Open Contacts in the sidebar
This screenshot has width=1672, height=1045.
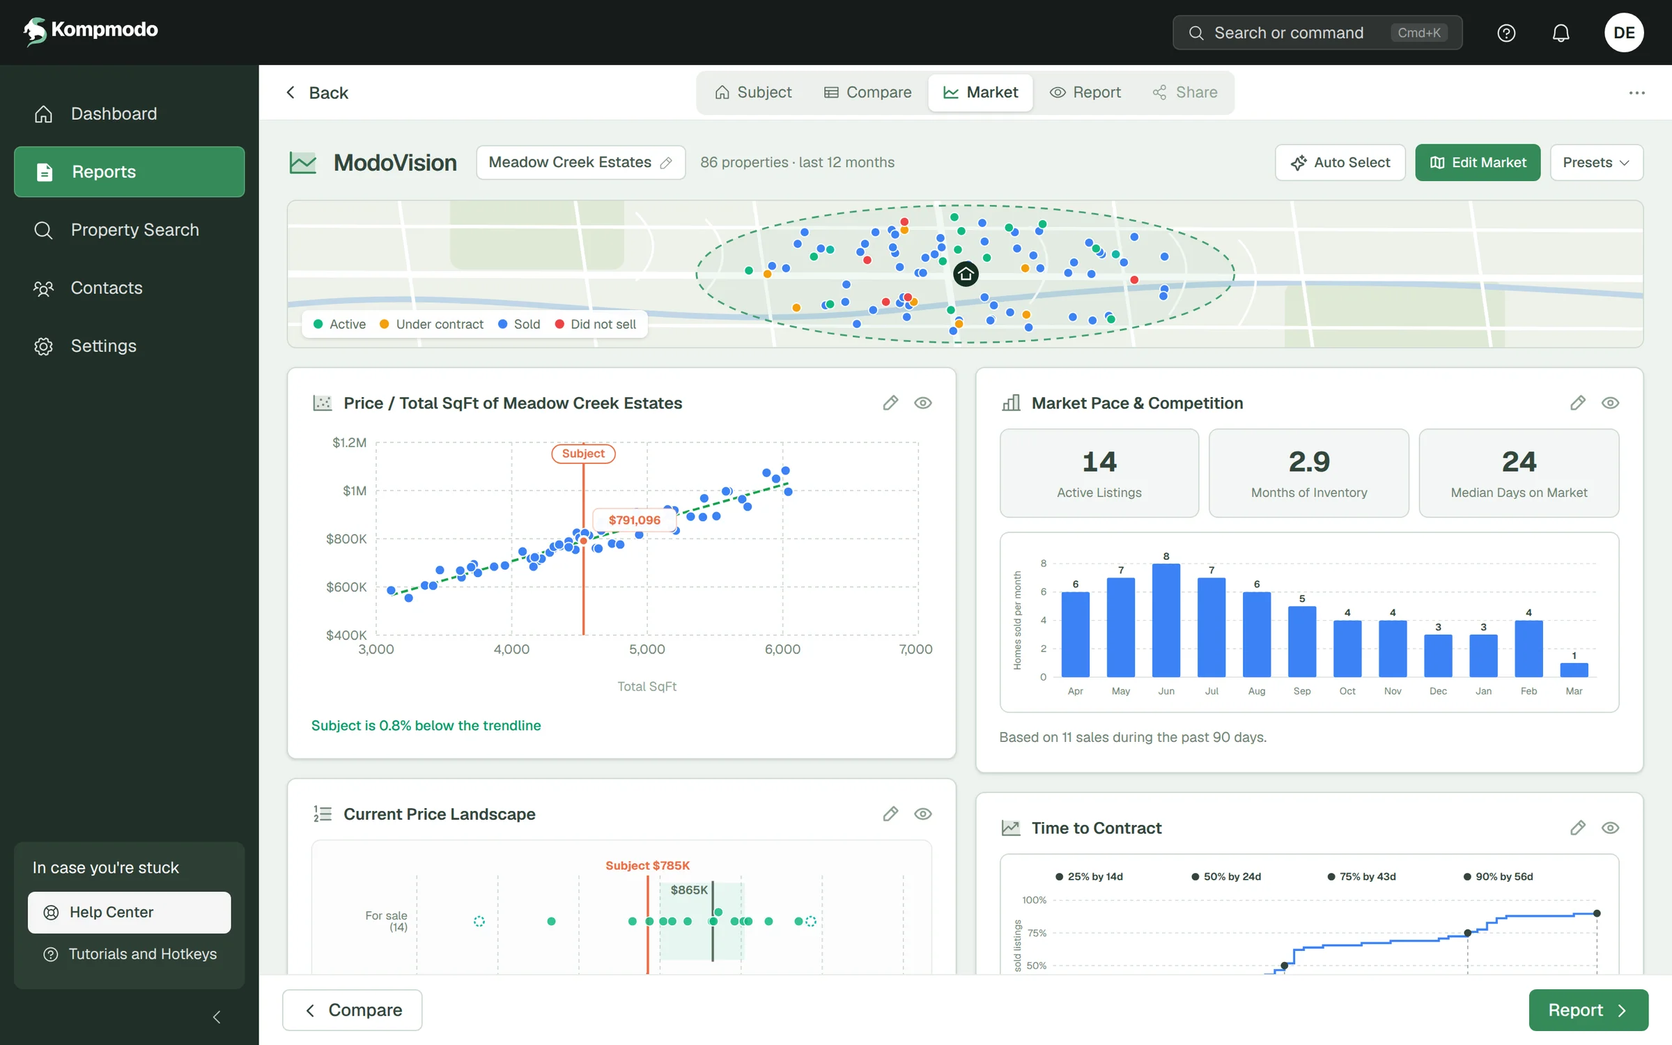[130, 288]
